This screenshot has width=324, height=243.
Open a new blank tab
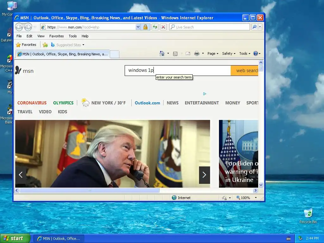[x=114, y=54]
